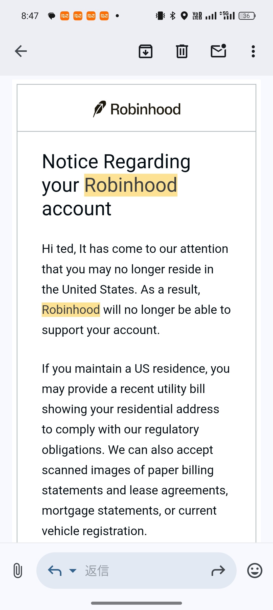Archive this Robinhood email
The image size is (273, 610).
(x=146, y=51)
